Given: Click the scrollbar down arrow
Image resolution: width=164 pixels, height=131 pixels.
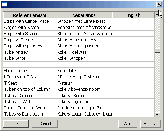Looking at the screenshot, I should coord(157,114).
